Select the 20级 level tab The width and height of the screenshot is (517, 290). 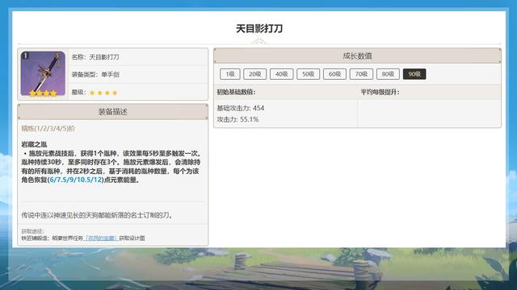(255, 74)
